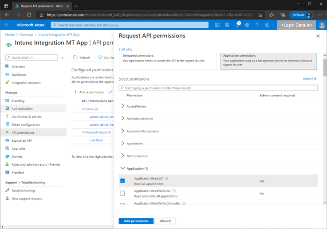Click the Refresh icon in toolbar
Image resolution: width=327 pixels, height=229 pixels.
tap(75, 58)
